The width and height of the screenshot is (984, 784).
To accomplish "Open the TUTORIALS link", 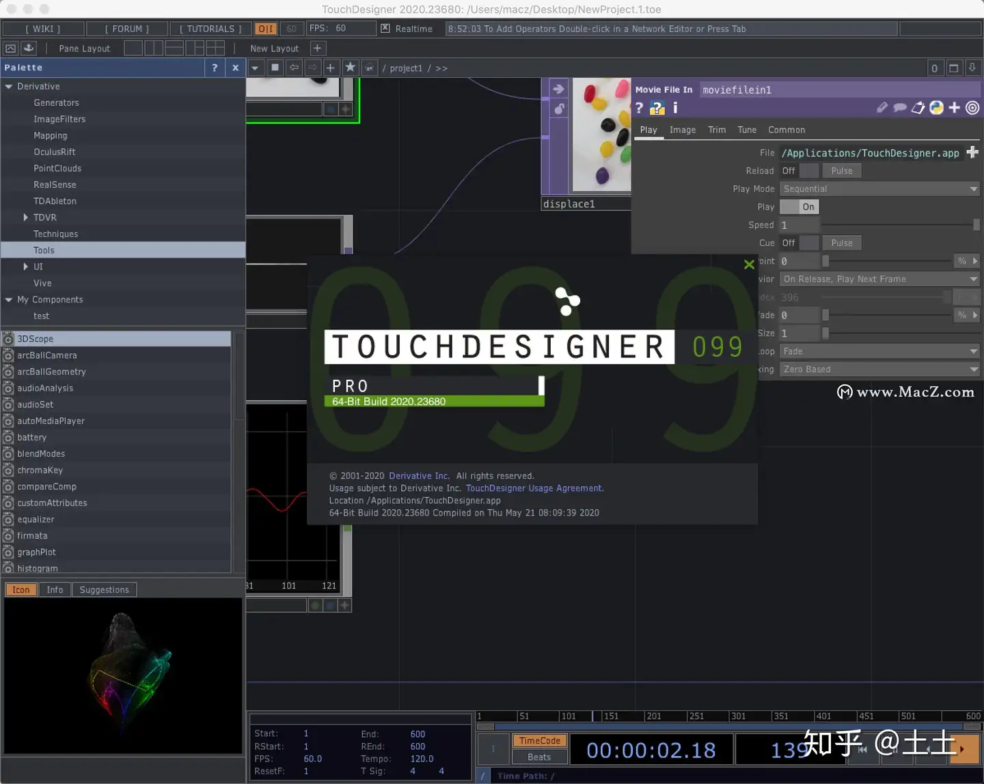I will click(210, 29).
